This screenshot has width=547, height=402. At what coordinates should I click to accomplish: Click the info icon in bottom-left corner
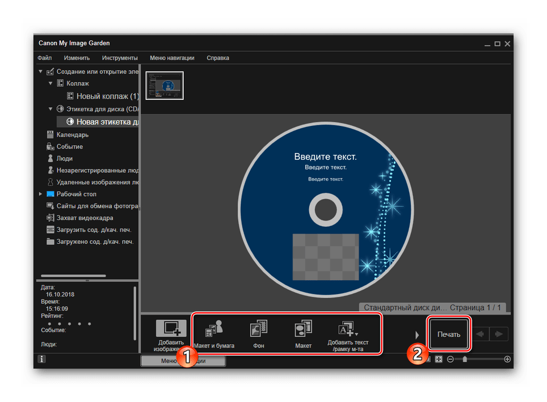click(x=42, y=359)
